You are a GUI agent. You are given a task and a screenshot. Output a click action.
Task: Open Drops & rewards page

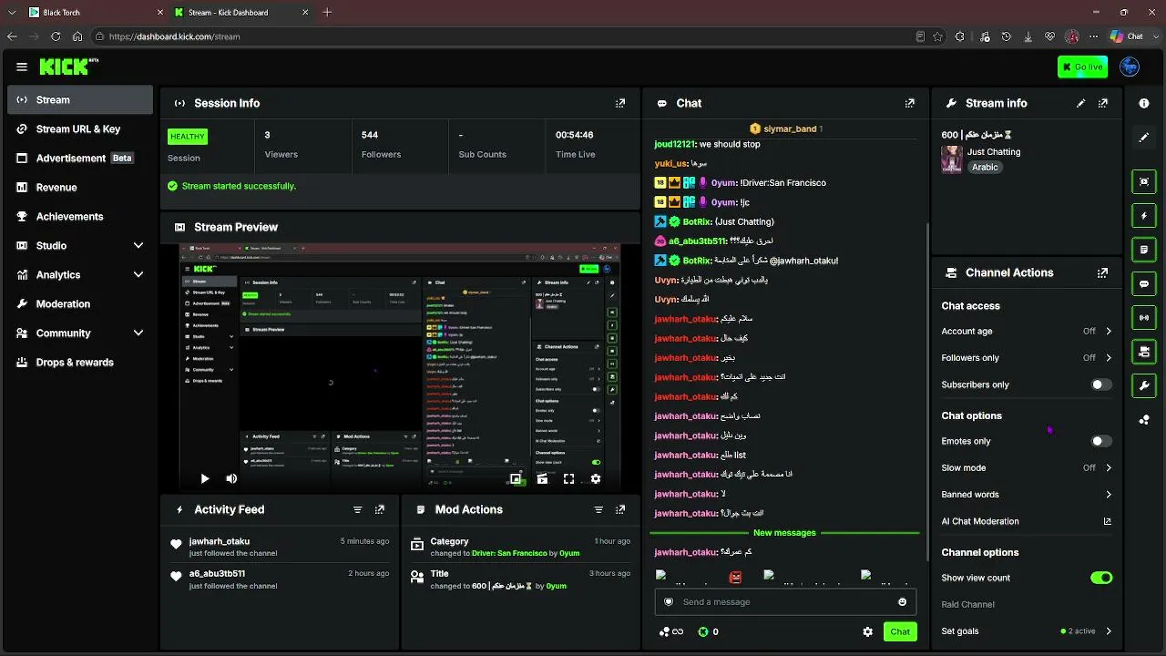80,363
